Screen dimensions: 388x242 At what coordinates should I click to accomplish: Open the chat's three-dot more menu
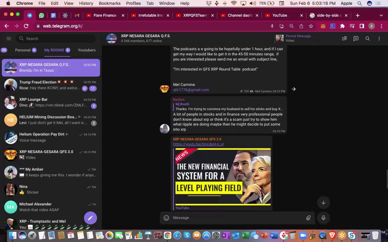(x=379, y=38)
